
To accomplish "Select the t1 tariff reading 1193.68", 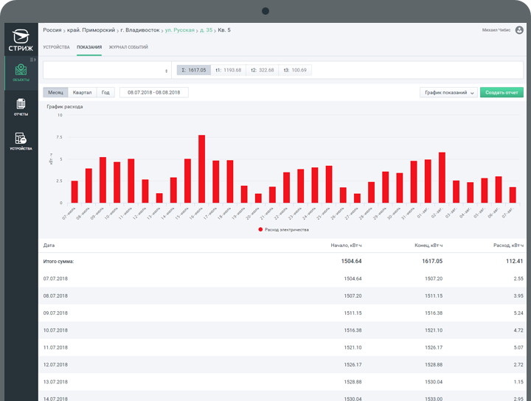I will point(228,70).
